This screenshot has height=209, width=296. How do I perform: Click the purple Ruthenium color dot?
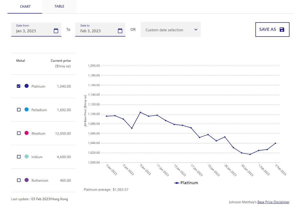[x=27, y=180]
